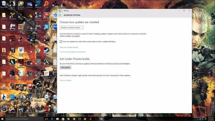The width and height of the screenshot is (215, 121).
Task: Open Task View on the taskbar
Action: pyautogui.click(x=46, y=119)
